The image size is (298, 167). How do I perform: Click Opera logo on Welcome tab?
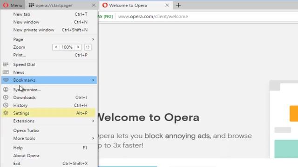[x=105, y=5]
